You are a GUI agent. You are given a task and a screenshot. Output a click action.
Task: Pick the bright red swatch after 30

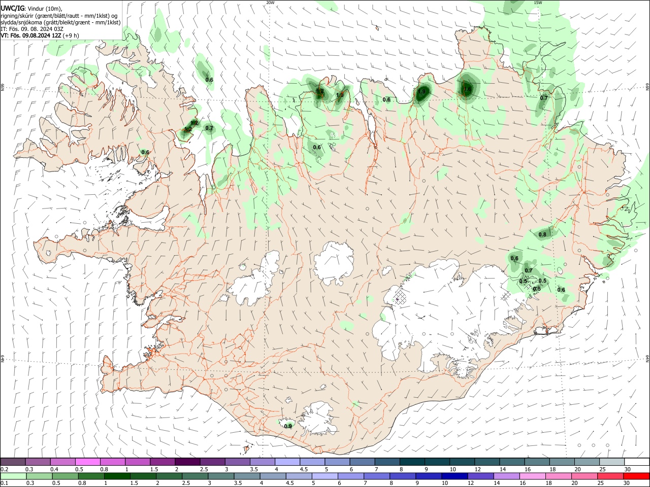click(637, 476)
